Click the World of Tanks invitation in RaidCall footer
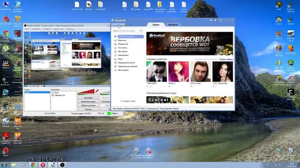 pos(146,109)
